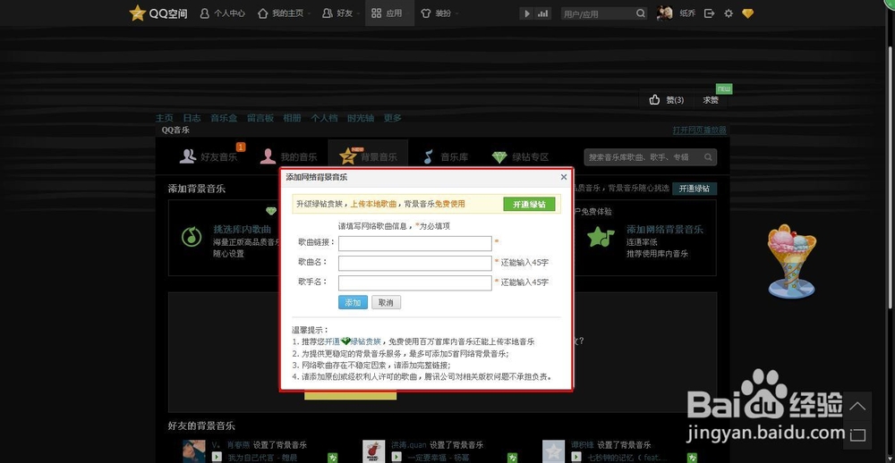Screen dimensions: 895x463
Task: Play 我为自己代言 - 魏晨
Action: click(217, 457)
